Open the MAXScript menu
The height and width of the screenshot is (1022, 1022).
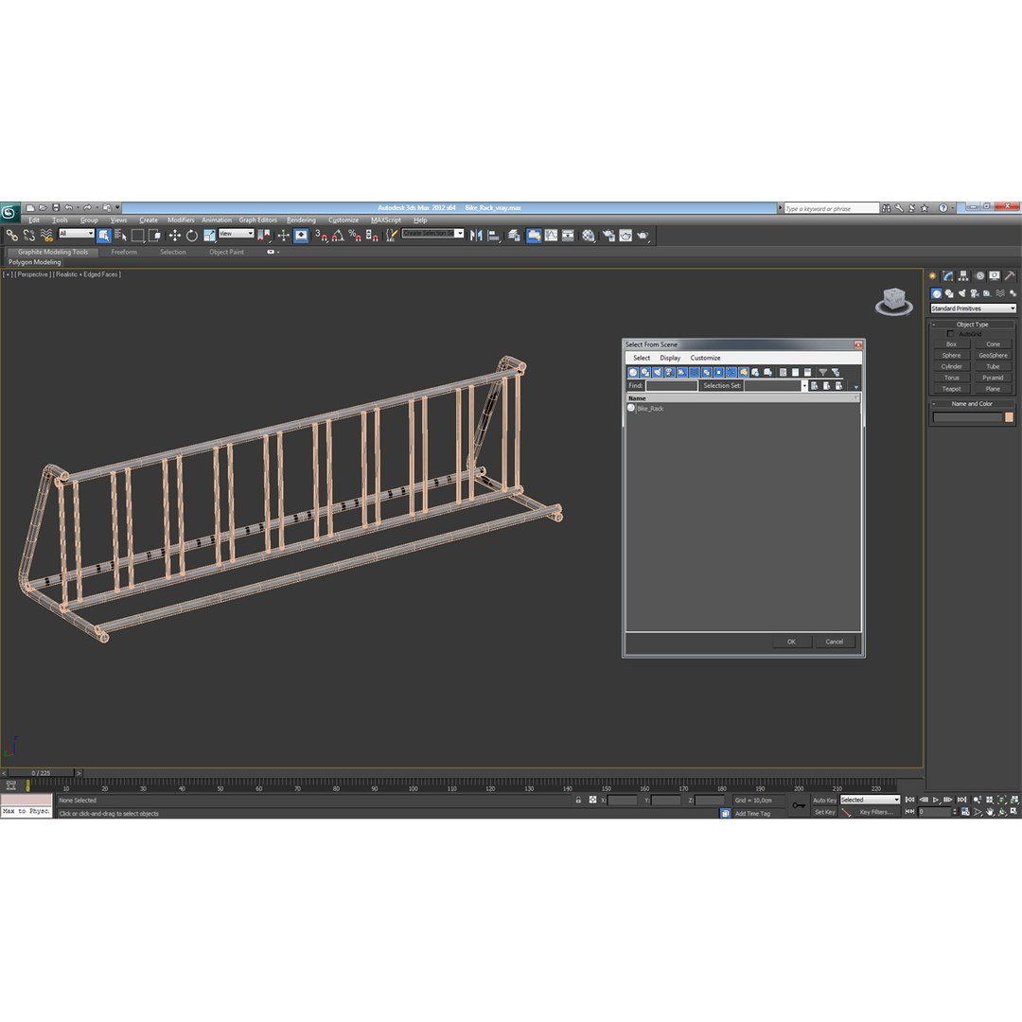pos(386,220)
